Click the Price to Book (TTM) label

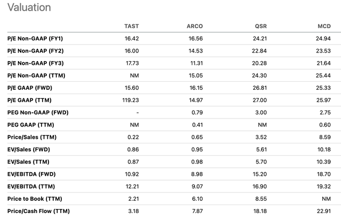[35, 199]
